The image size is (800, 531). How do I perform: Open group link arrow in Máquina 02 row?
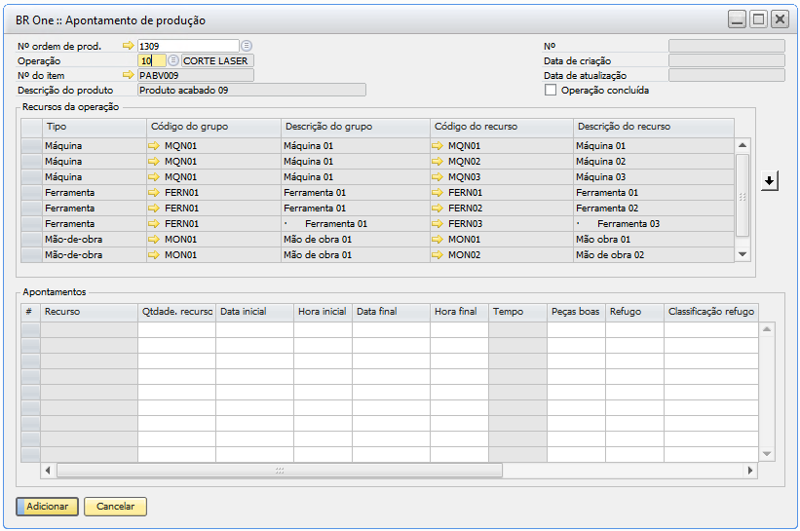pos(154,162)
